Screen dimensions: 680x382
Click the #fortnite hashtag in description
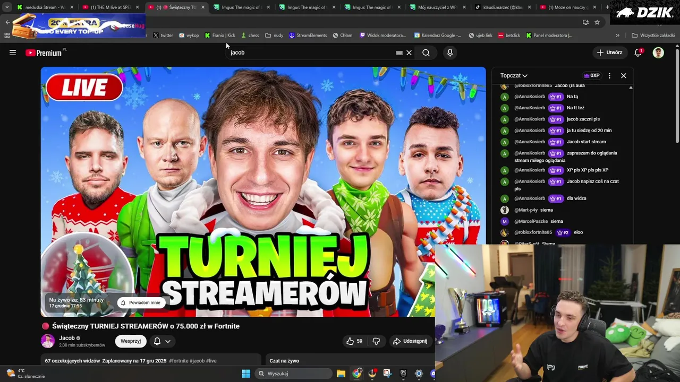click(x=178, y=361)
